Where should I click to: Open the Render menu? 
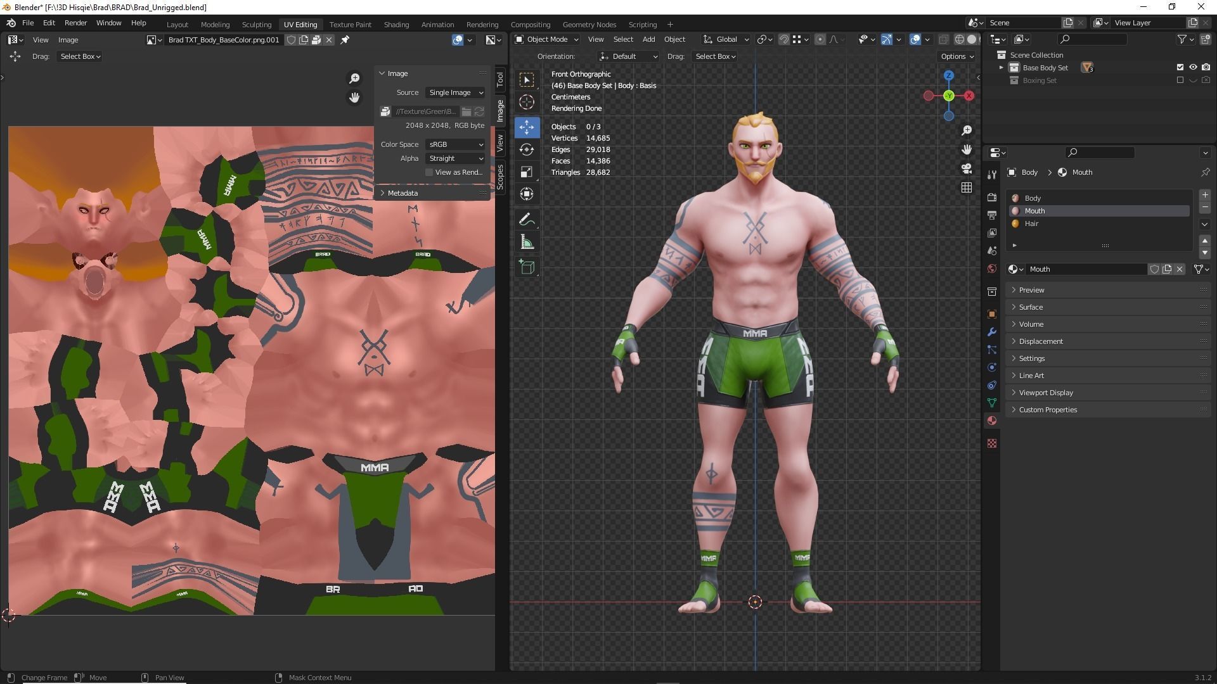tap(75, 23)
